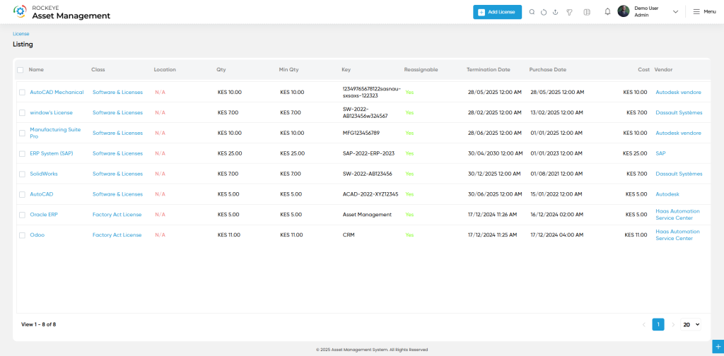
Task: Open the window's License link
Action: (x=51, y=112)
